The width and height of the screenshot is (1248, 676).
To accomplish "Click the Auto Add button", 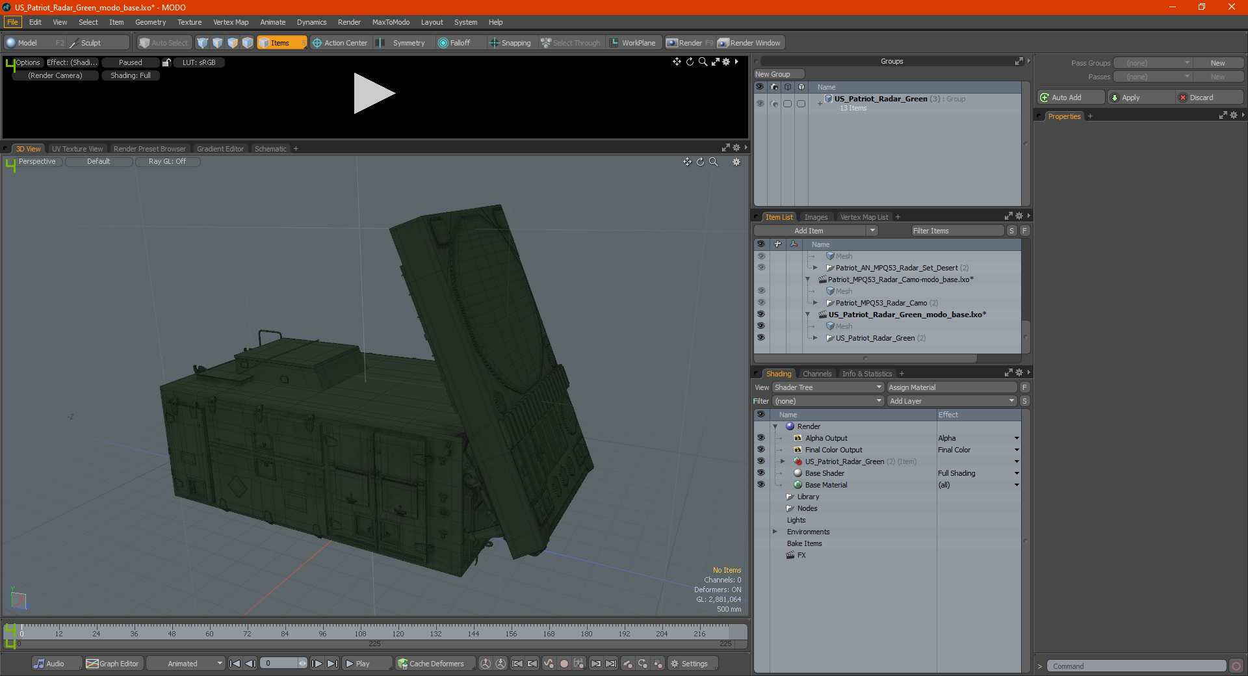I will 1071,97.
